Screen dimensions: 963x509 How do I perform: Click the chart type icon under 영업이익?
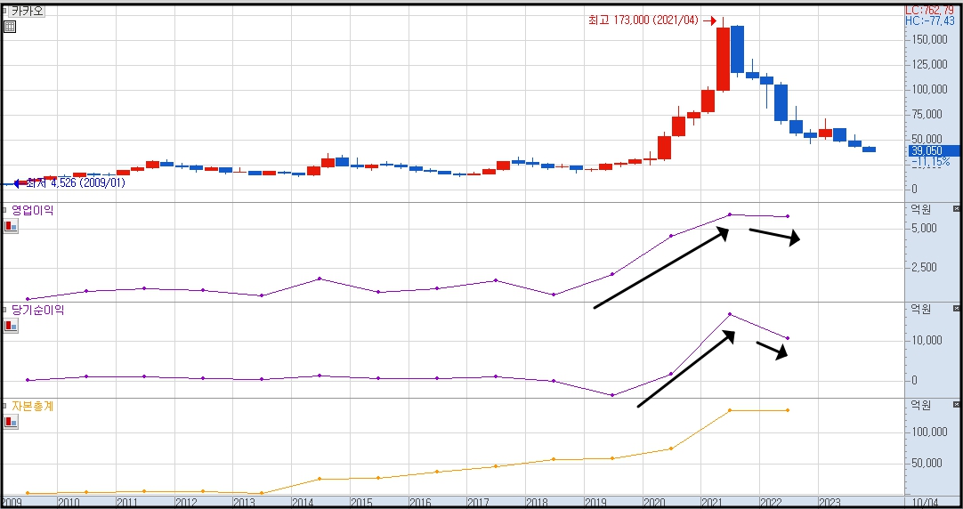pos(11,226)
